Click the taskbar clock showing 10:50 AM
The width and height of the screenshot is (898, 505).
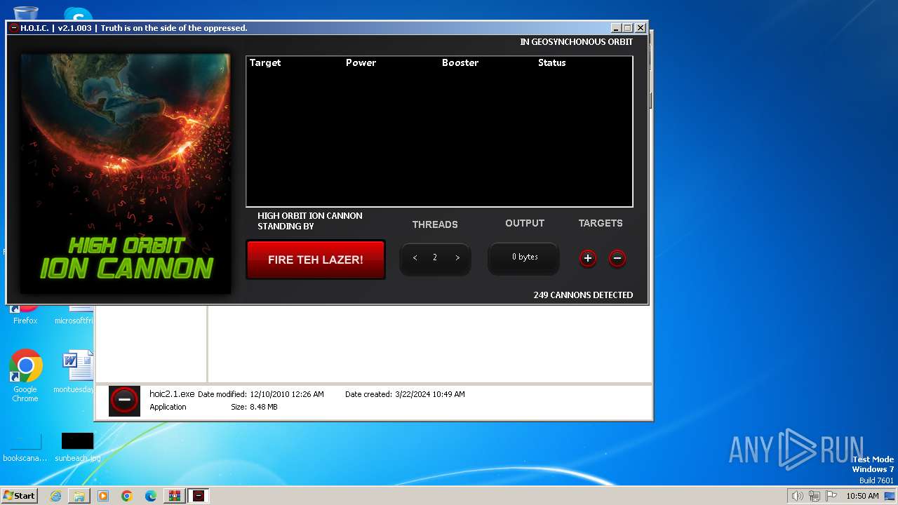click(x=862, y=496)
